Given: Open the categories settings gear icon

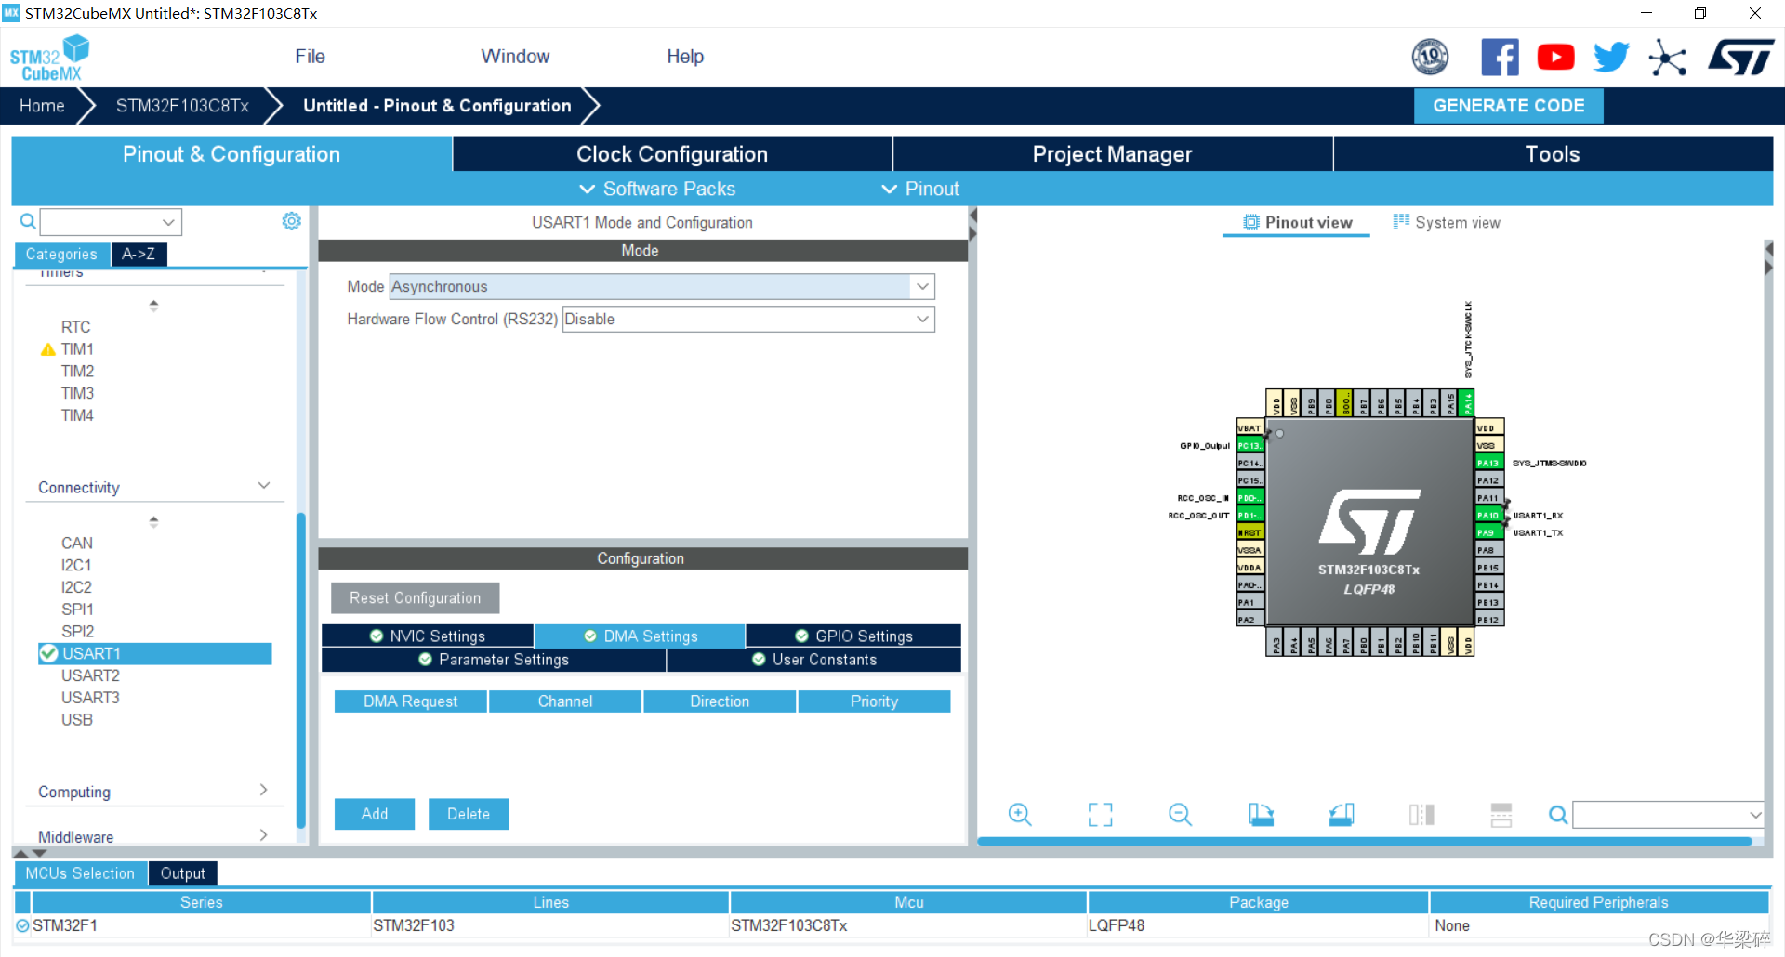Looking at the screenshot, I should (292, 221).
